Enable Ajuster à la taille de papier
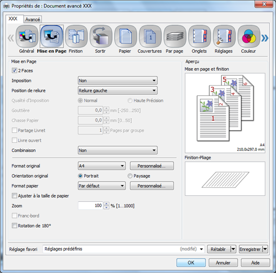276x273 pixels. pyautogui.click(x=14, y=196)
